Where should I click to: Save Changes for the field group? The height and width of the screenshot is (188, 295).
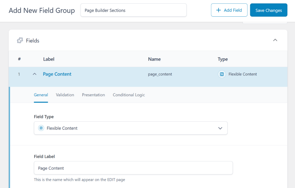point(268,10)
